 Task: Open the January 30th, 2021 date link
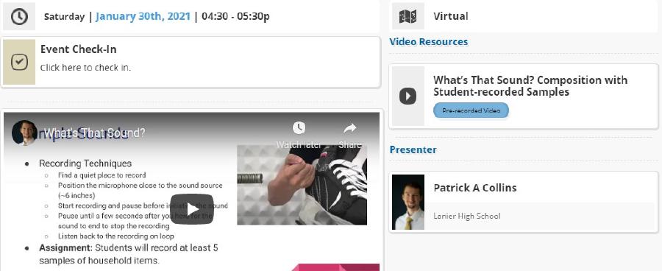click(143, 16)
